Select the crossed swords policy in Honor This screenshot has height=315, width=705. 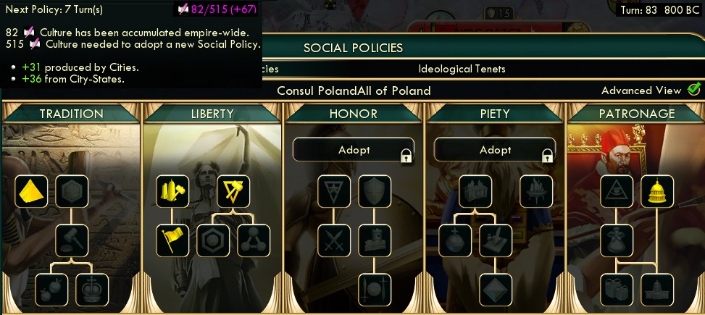tap(334, 240)
